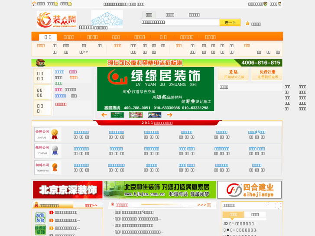Click the heart icon in top-right bar

265,4
